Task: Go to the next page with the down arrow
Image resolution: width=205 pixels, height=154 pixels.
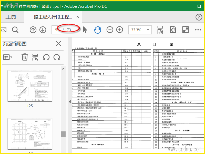Action: click(43, 30)
